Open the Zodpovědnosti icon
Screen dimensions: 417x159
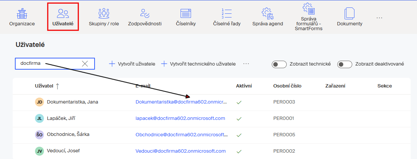point(145,13)
